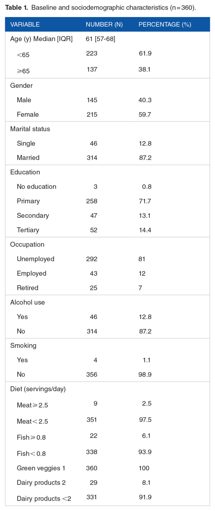This screenshot has width=215, height=511.
Task: Click the NUMBER (N) column header
Action: tap(104, 24)
